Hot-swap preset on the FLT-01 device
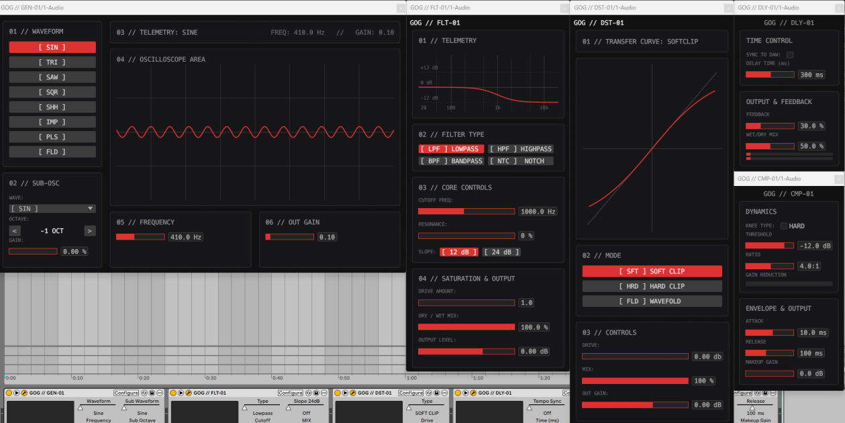845x423 pixels. (308, 393)
